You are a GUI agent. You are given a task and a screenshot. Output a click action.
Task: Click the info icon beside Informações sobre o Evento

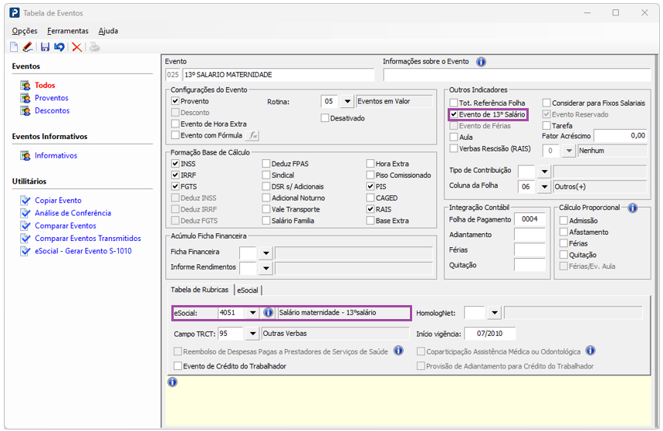click(x=480, y=62)
